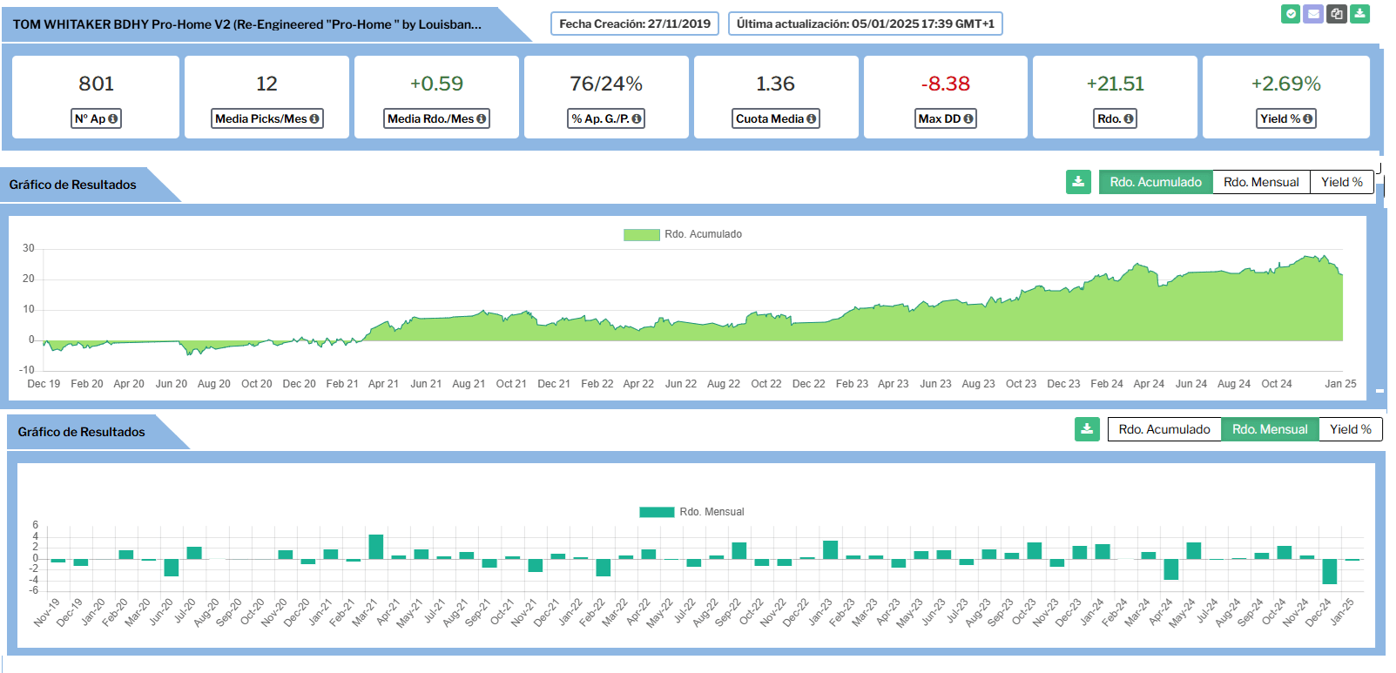Click the % Ap. G./P. label button
This screenshot has height=673, width=1396.
[606, 119]
